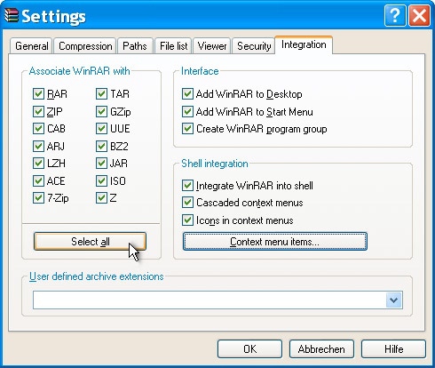Open the Viewer tab

tap(212, 46)
